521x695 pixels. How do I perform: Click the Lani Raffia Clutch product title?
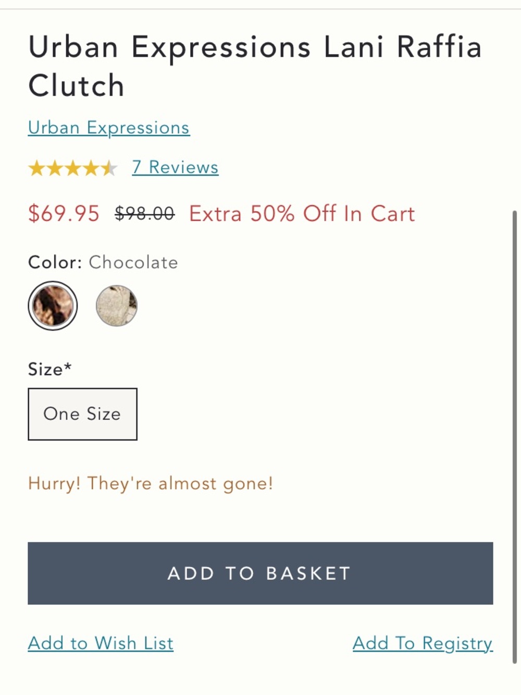click(x=255, y=66)
